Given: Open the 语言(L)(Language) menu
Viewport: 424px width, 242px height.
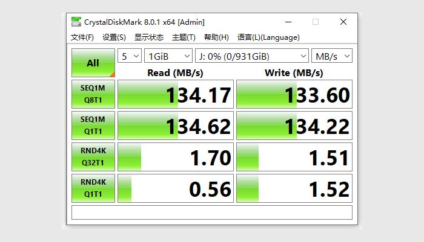Looking at the screenshot, I should 268,37.
